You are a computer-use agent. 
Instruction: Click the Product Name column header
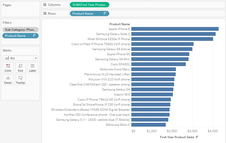[x=120, y=24]
